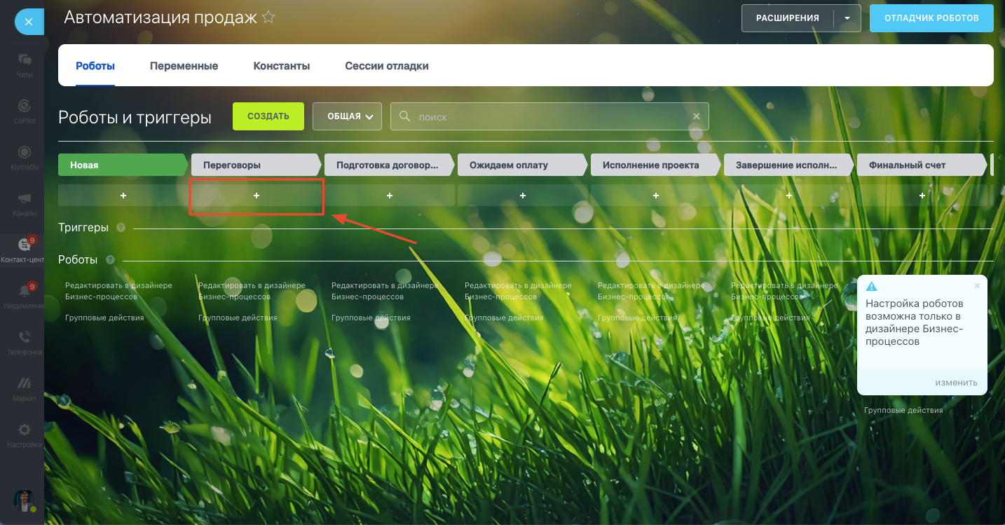Image resolution: width=1005 pixels, height=525 pixels.
Task: Open the Общая dropdown
Action: pyautogui.click(x=347, y=116)
